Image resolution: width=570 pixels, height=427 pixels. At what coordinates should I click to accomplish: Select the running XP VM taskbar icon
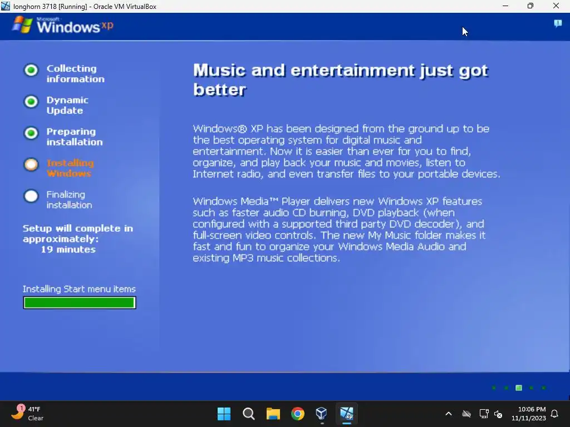[x=346, y=414]
